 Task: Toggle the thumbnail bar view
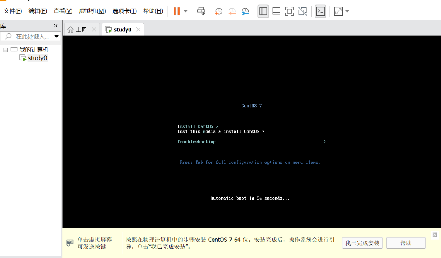[276, 11]
